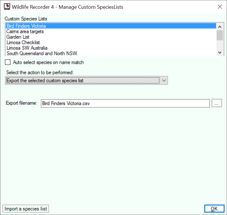The height and width of the screenshot is (215, 227).
Task: Browse for export file with ellipsis button
Action: coord(217,103)
